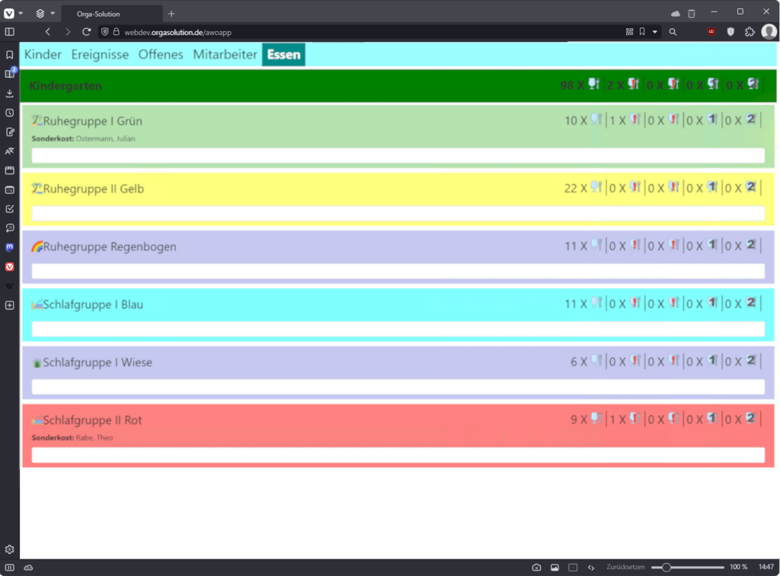Show site security lock info
This screenshot has width=780, height=576.
(x=117, y=32)
